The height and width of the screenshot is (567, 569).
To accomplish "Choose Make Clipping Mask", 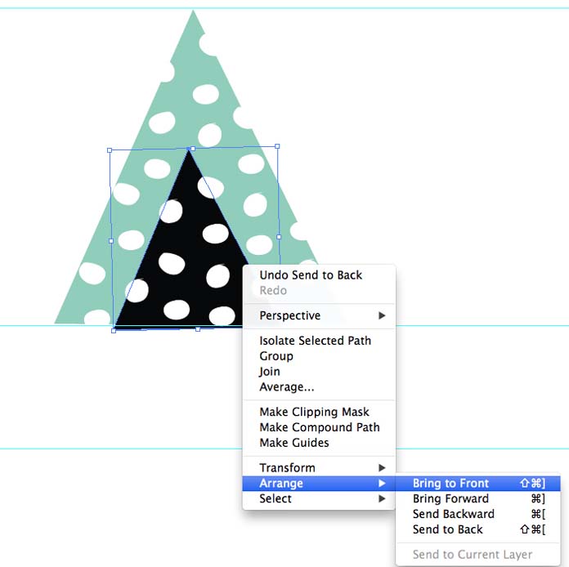I will (319, 412).
